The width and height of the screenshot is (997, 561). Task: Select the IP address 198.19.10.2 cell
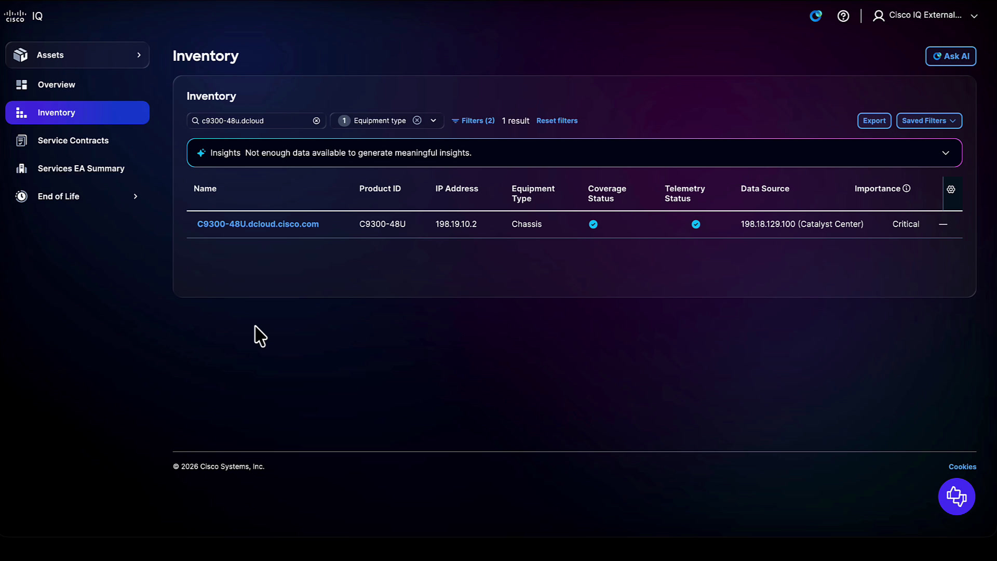click(456, 224)
